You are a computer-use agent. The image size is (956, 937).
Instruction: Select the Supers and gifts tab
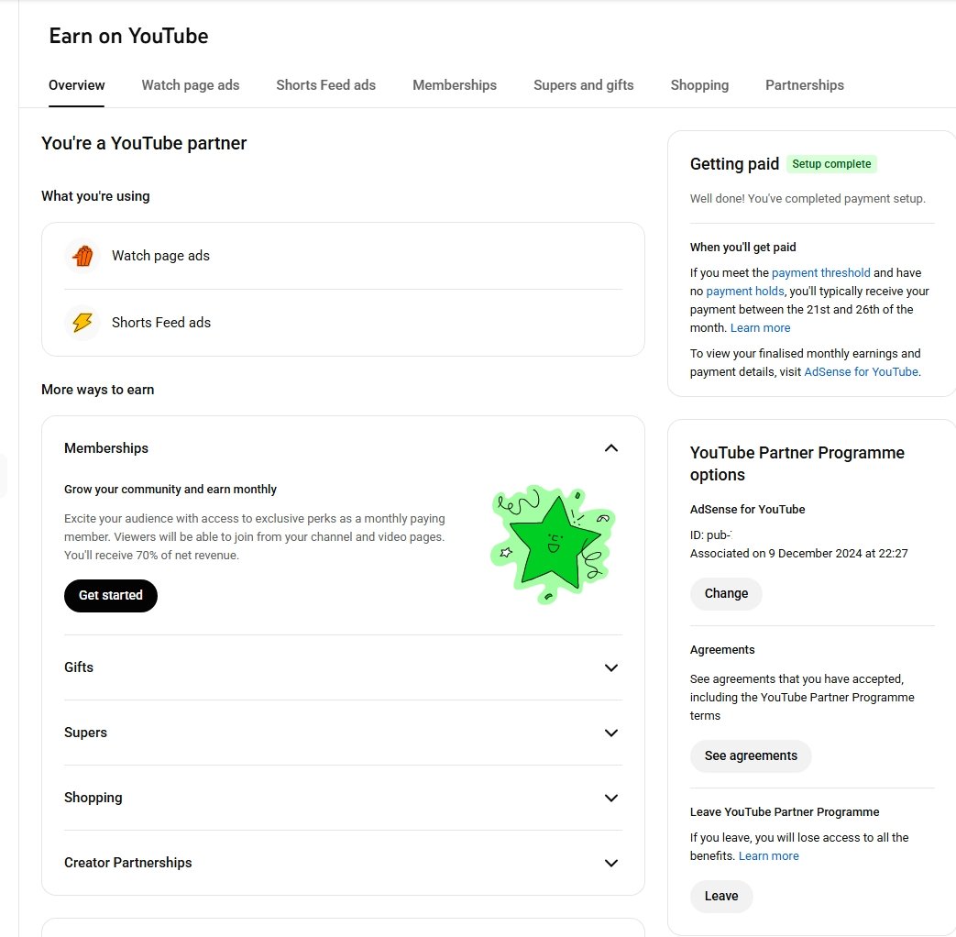(x=584, y=85)
